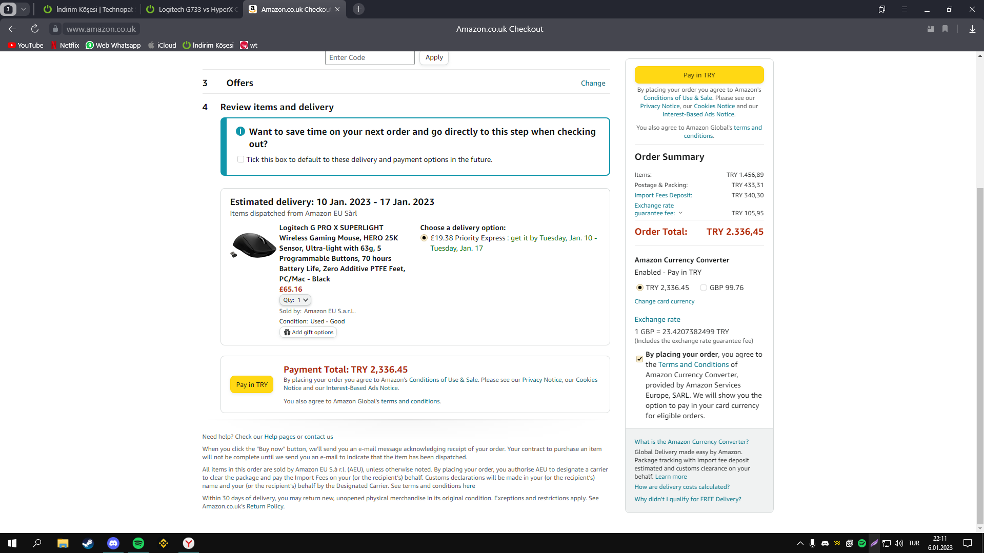The height and width of the screenshot is (553, 984).
Task: Click the Pay in TRY button beside Payment Total
Action: 252,384
